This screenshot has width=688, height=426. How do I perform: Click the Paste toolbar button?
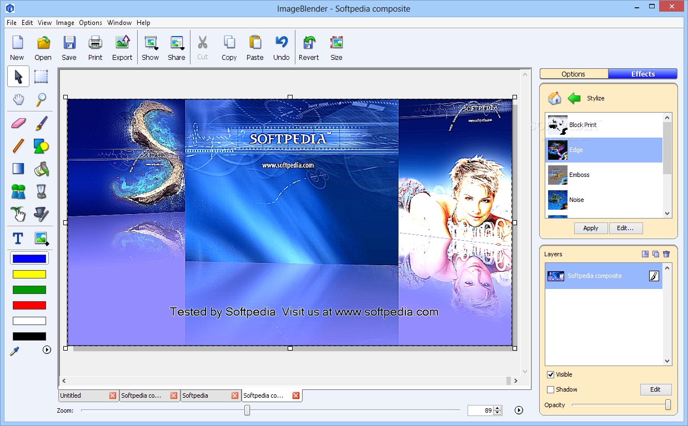tap(255, 48)
